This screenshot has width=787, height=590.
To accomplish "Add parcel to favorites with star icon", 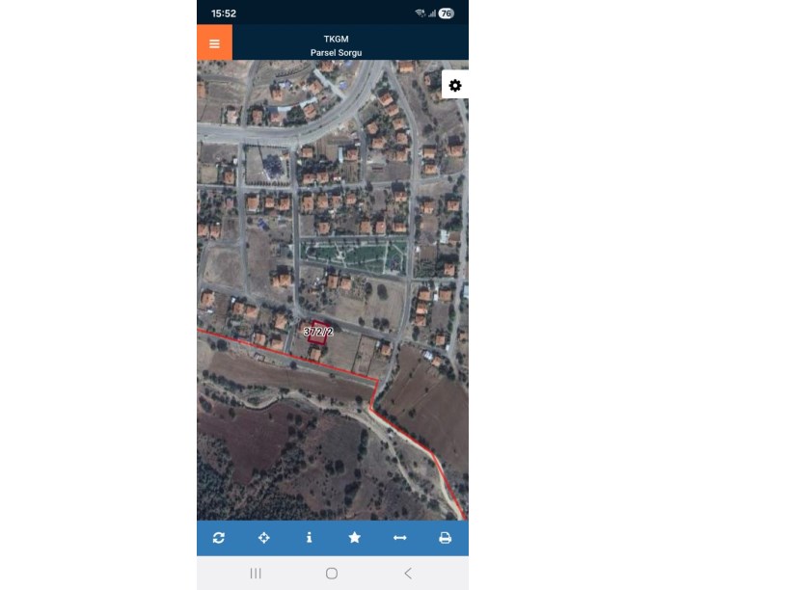I will point(354,538).
